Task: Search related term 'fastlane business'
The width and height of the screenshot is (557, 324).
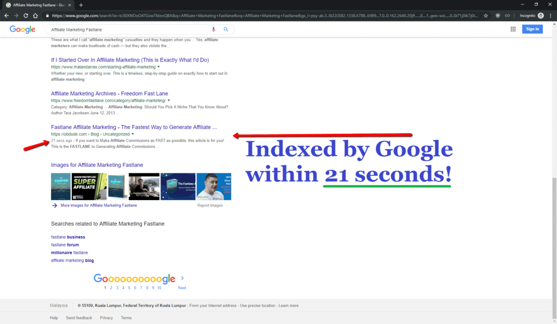Action: coord(68,237)
